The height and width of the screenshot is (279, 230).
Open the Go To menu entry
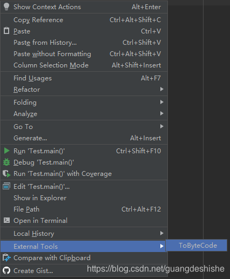pyautogui.click(x=84, y=127)
